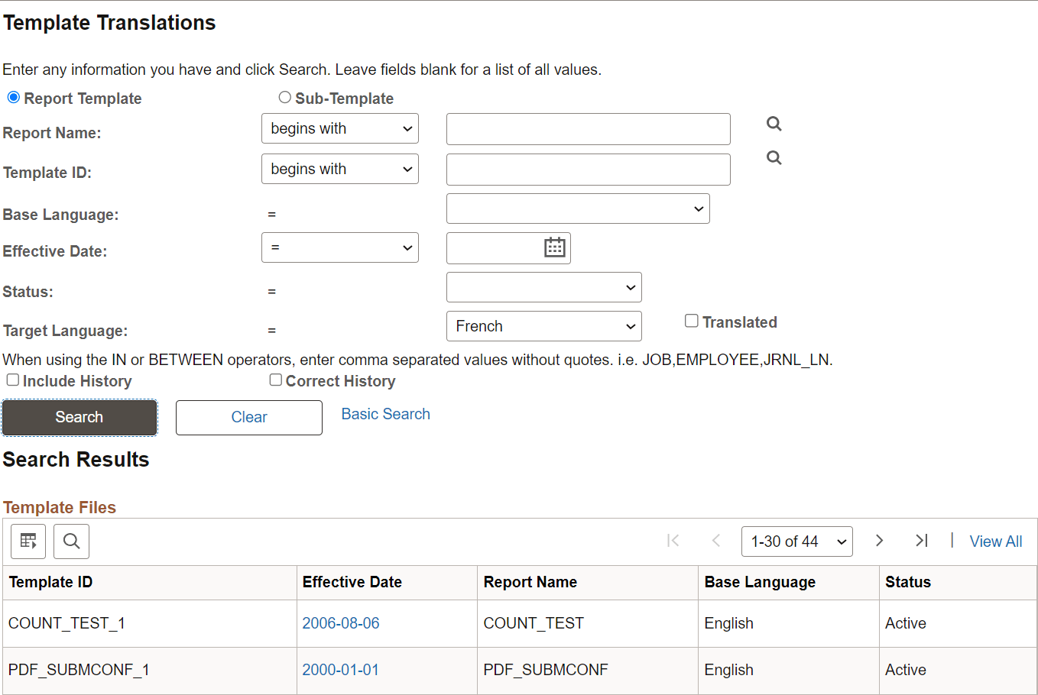1038x695 pixels.
Task: Open the Base Language dropdown
Action: click(x=577, y=208)
